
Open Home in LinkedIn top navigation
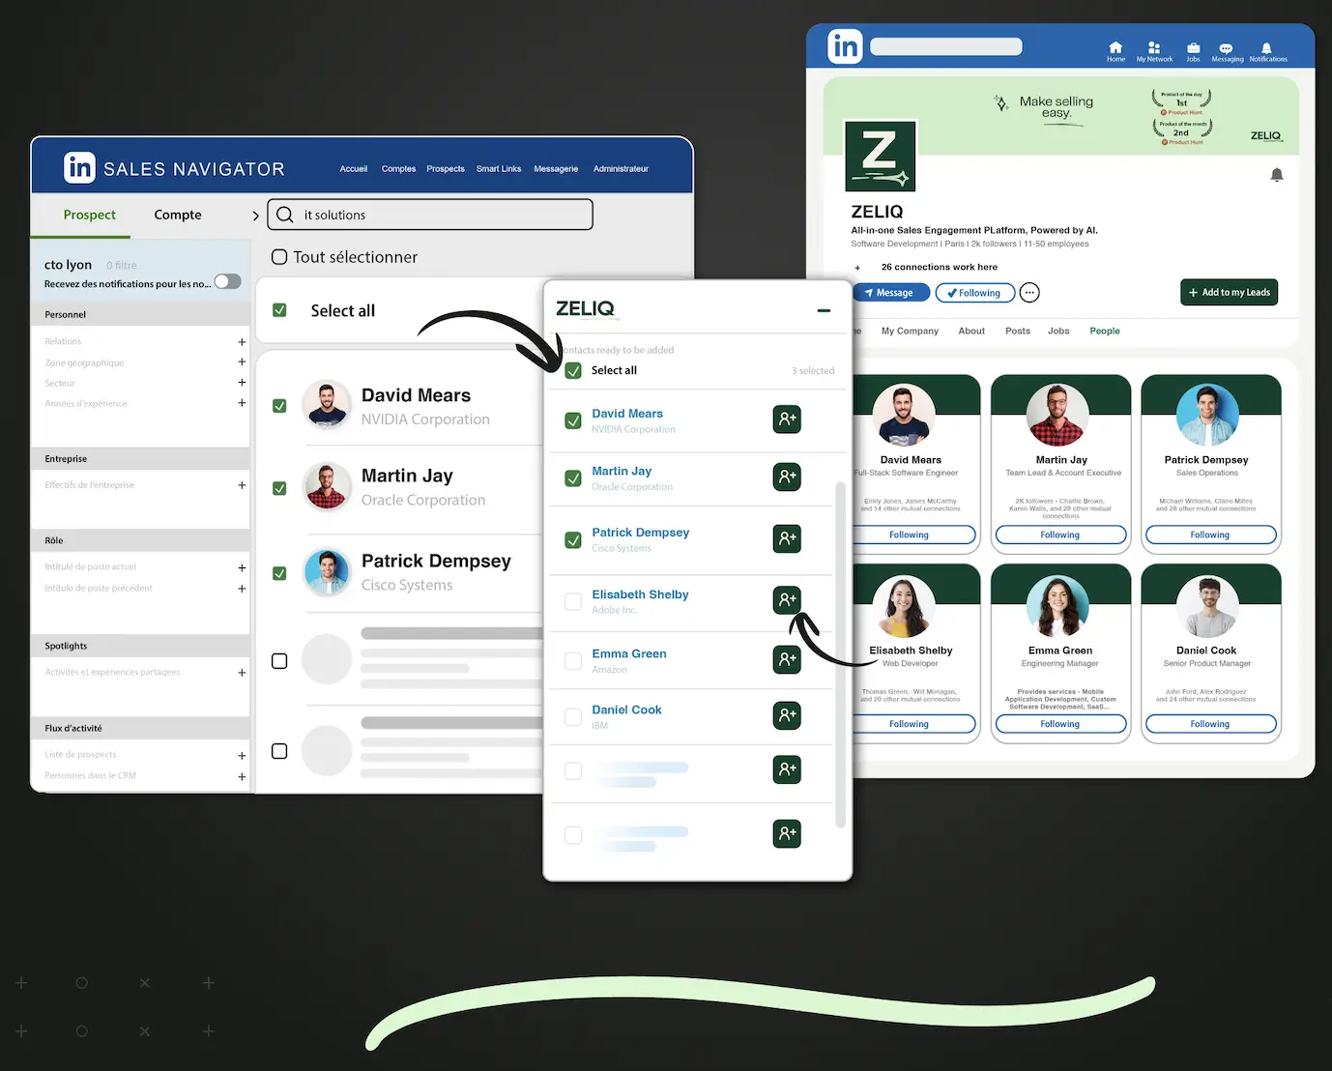pos(1115,52)
